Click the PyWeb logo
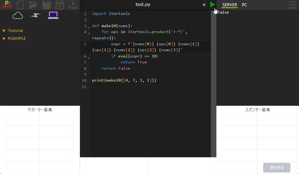 click(7, 5)
